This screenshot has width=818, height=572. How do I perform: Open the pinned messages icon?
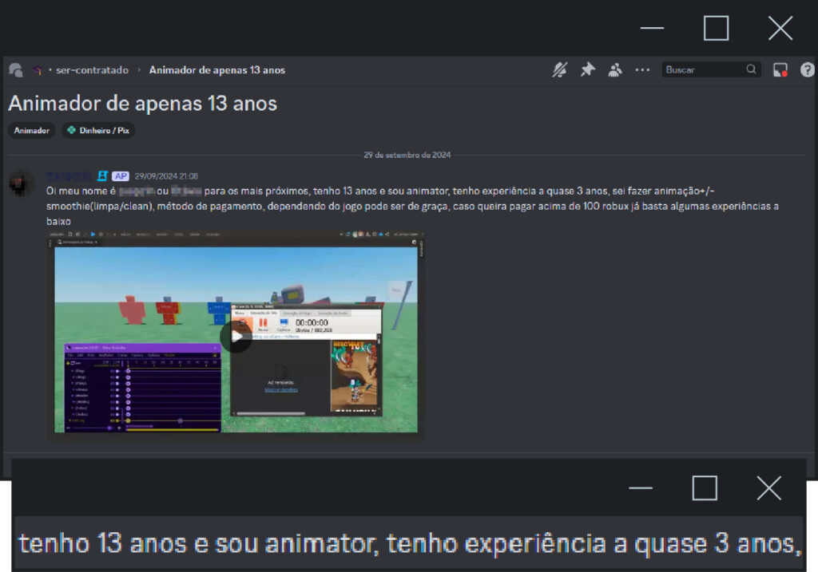click(x=587, y=70)
